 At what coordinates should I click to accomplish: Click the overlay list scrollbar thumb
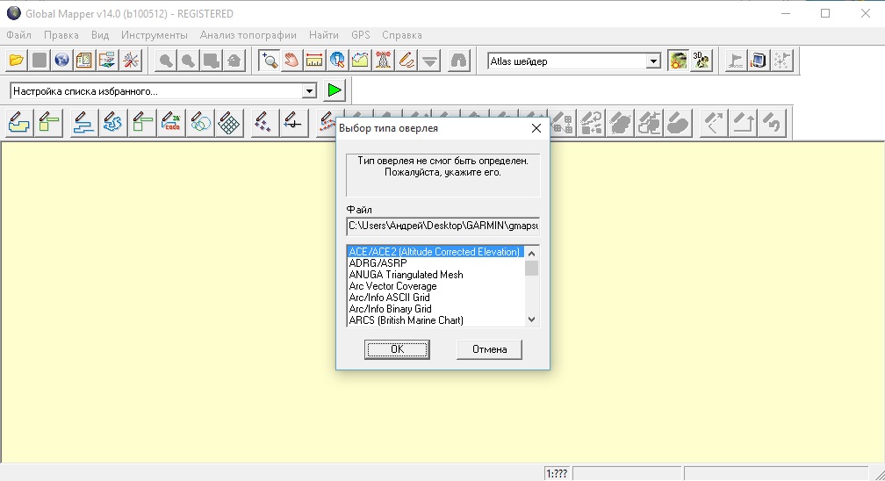532,268
